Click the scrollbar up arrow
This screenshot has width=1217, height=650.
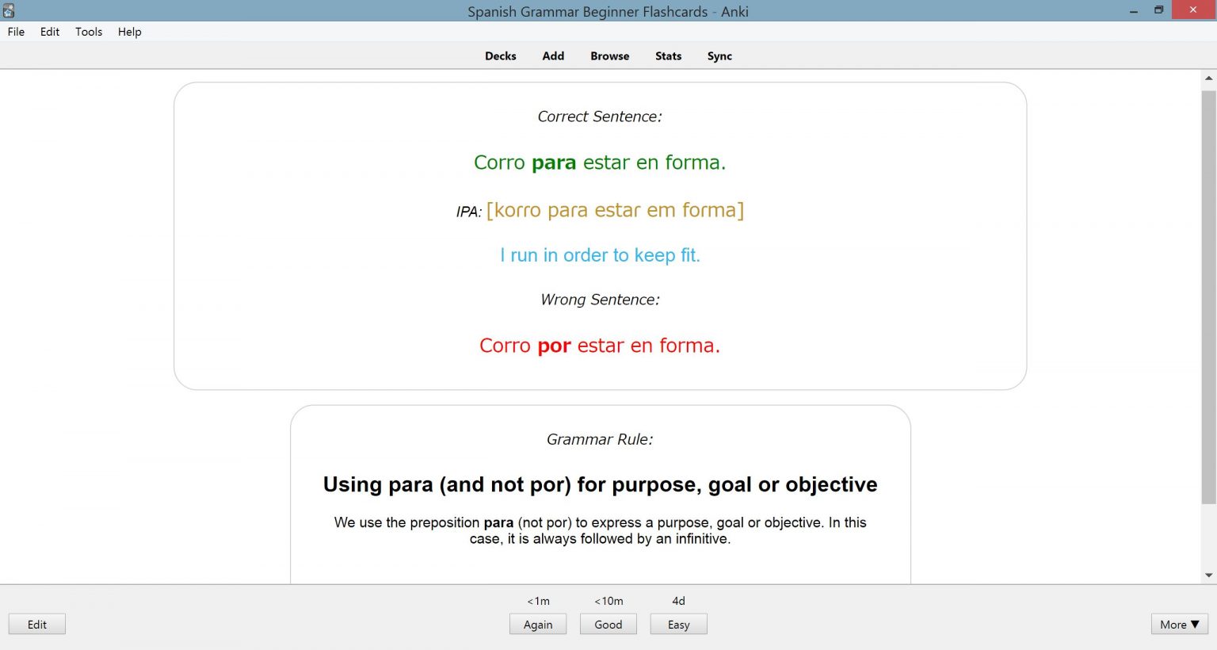1210,77
